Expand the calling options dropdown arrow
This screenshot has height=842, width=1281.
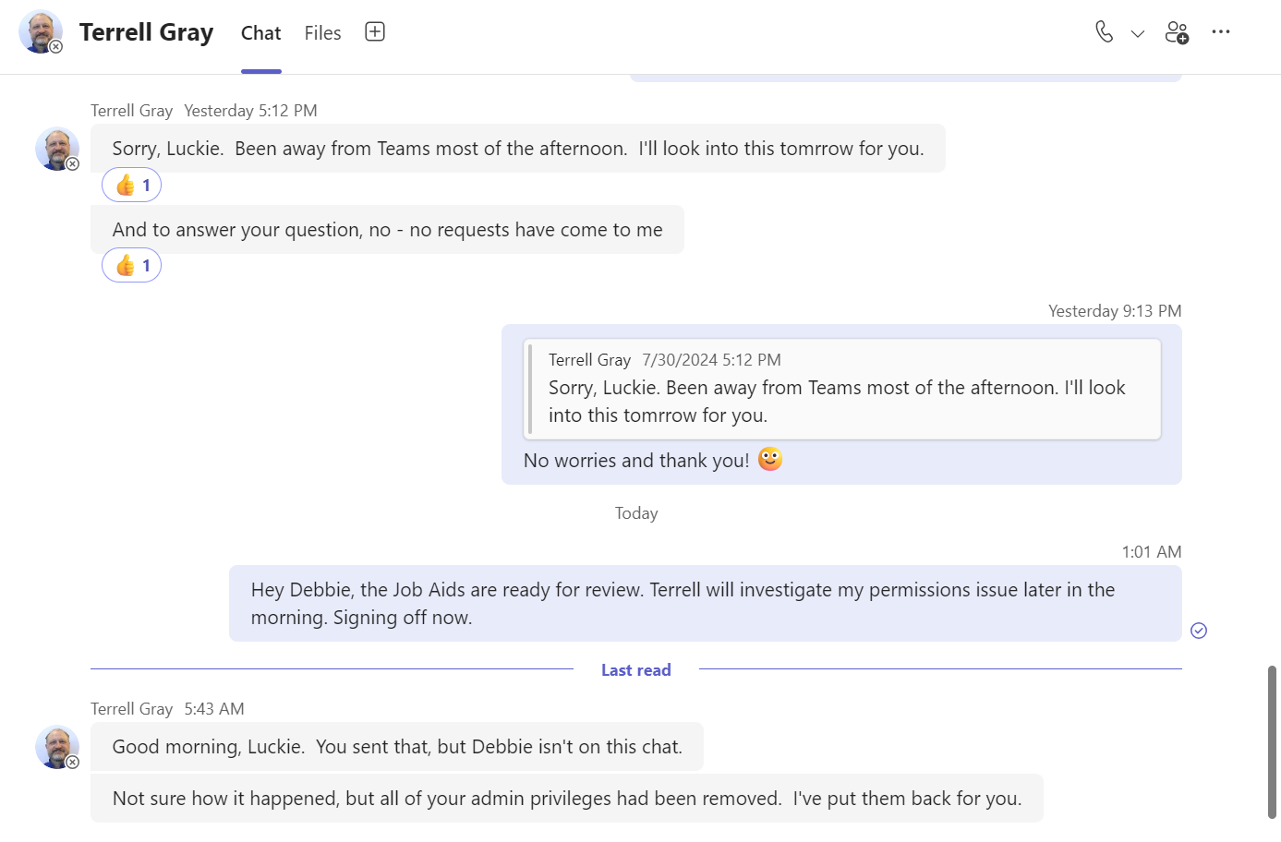pyautogui.click(x=1138, y=33)
